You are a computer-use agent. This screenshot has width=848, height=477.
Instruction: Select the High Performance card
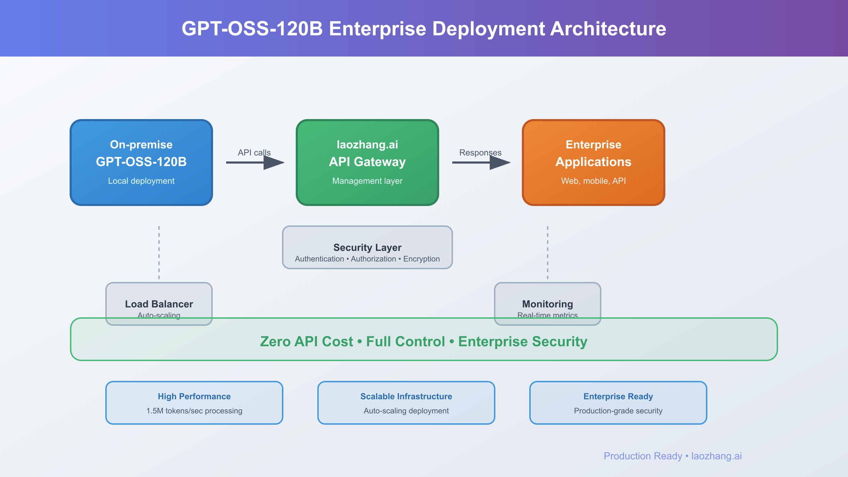(194, 403)
